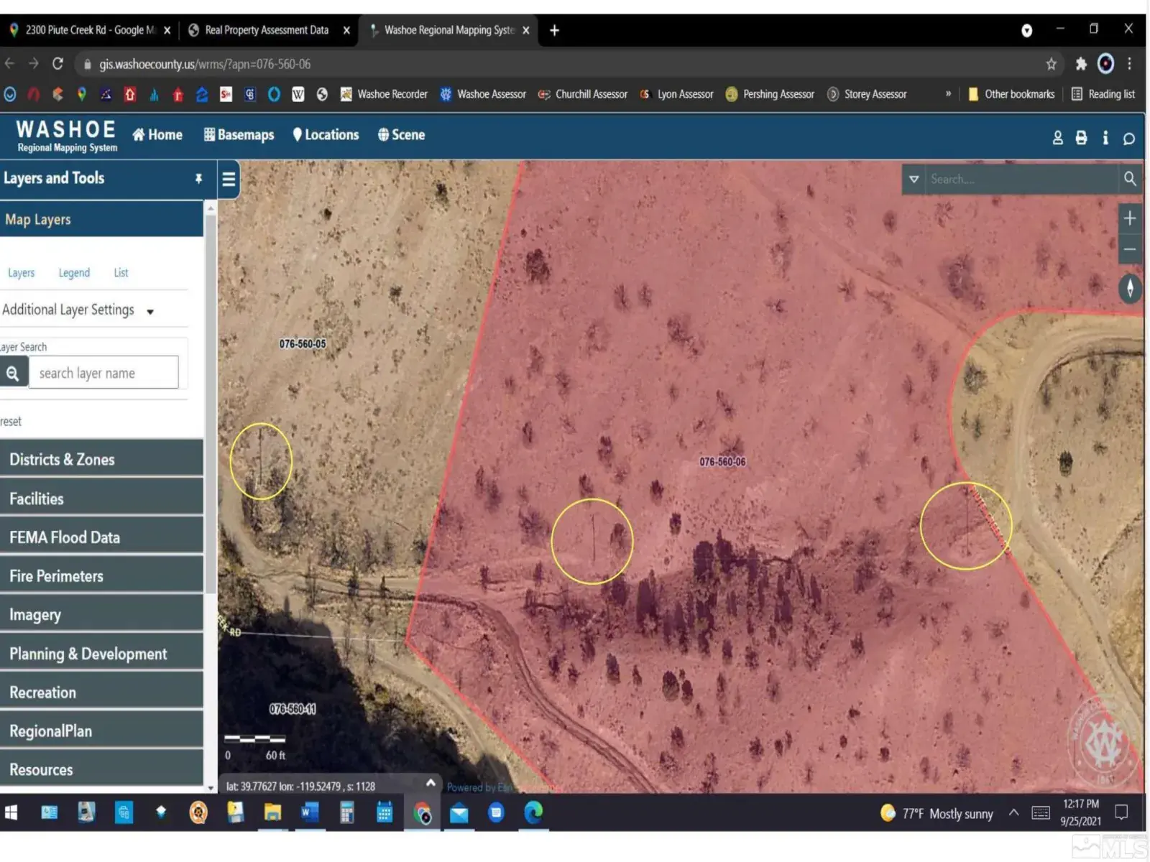Bookmark this page with star icon
This screenshot has height=862, width=1150.
pyautogui.click(x=1051, y=64)
